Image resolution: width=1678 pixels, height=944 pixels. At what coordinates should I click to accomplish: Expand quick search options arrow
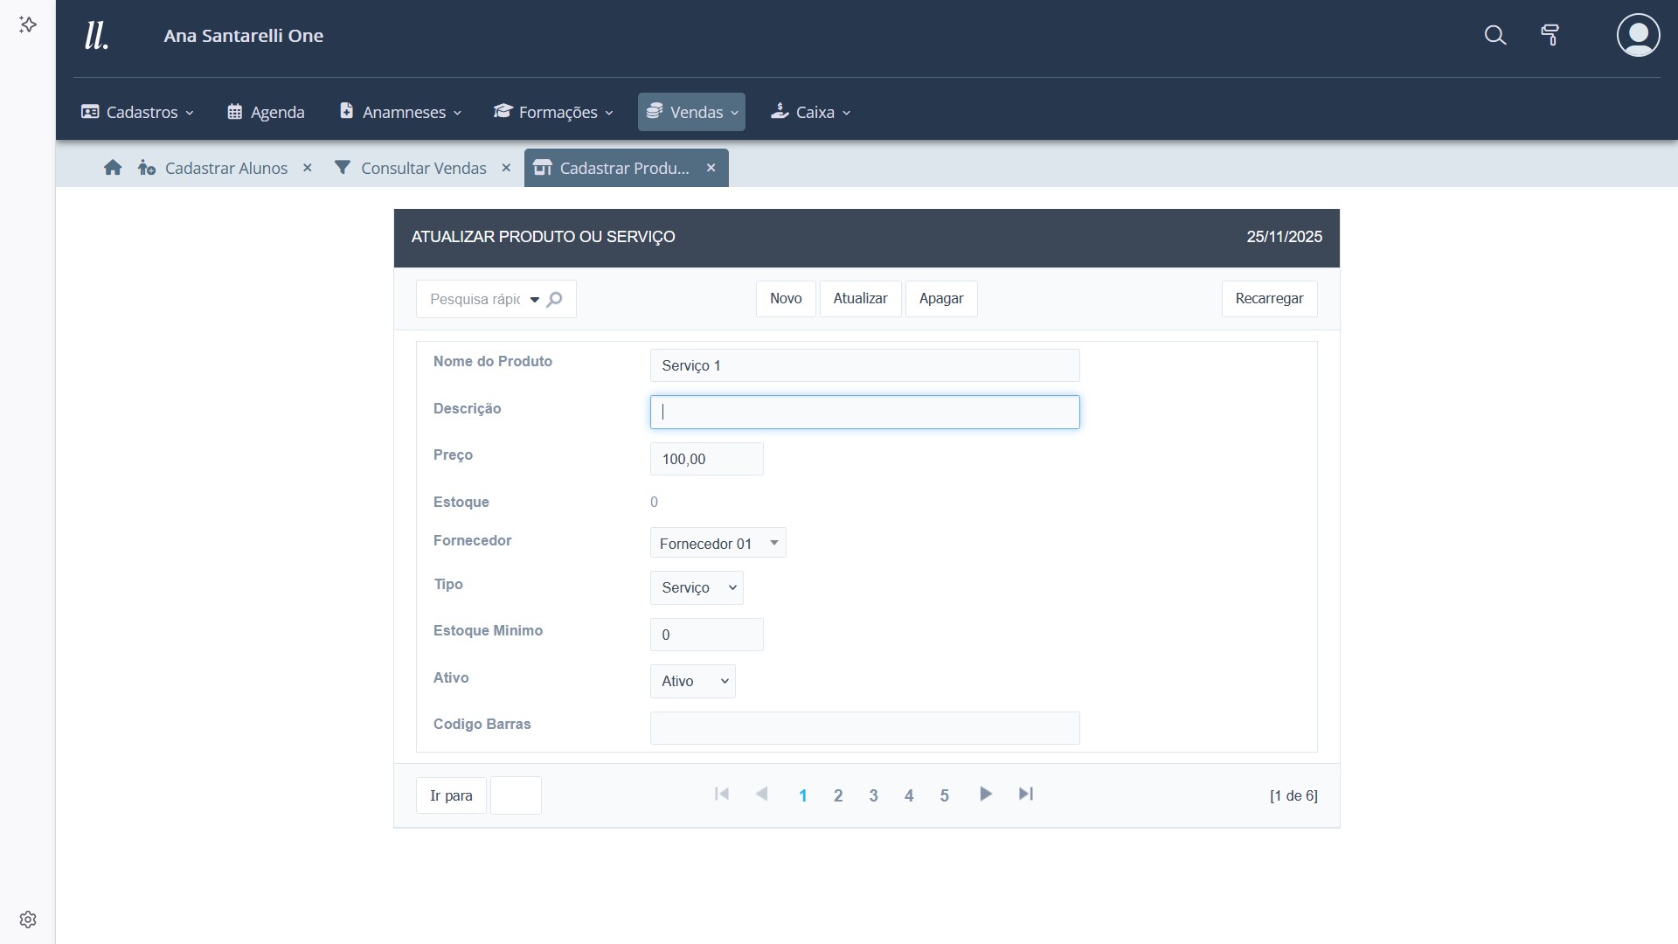(x=535, y=300)
